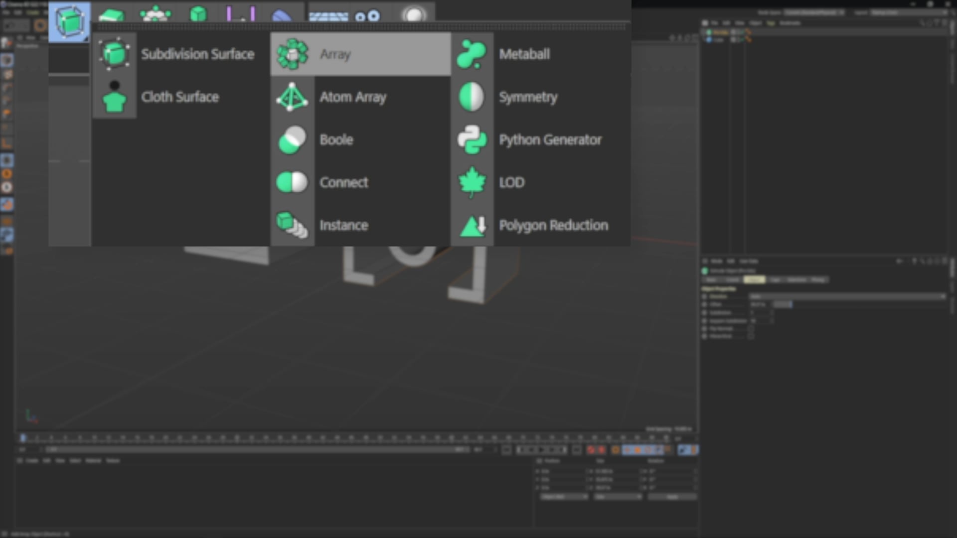Viewport: 957px width, 538px height.
Task: Adjust the Offset slider in attributes
Action: pos(782,304)
